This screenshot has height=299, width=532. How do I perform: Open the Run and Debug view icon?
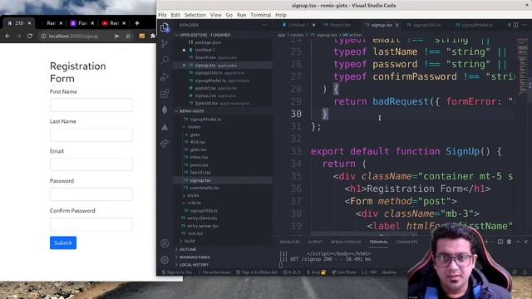tap(165, 77)
